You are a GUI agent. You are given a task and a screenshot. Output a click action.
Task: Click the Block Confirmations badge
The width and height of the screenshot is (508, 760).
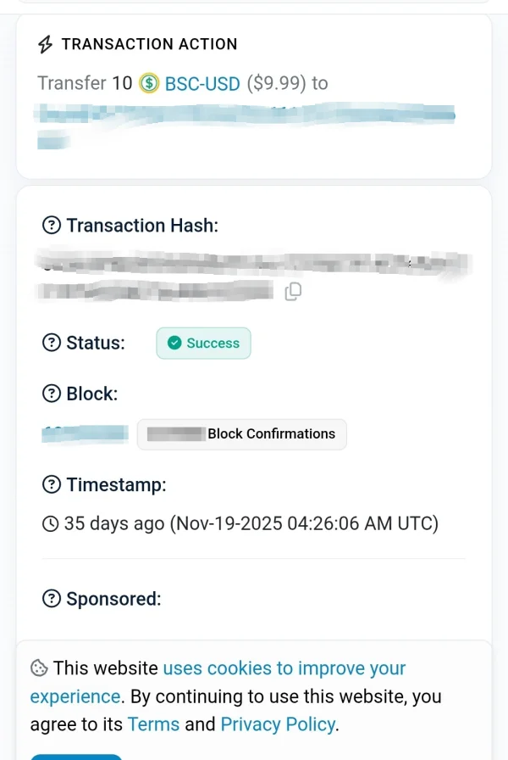[x=242, y=433]
